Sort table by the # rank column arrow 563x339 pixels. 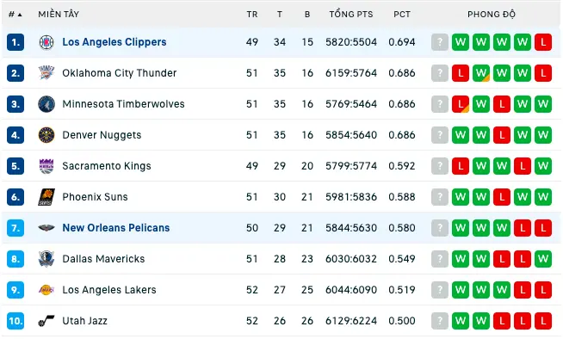tap(15, 15)
